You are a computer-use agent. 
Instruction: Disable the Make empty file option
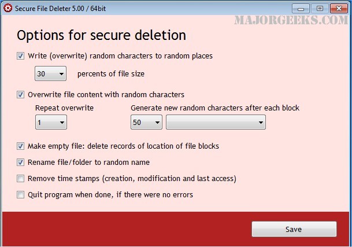click(21, 146)
